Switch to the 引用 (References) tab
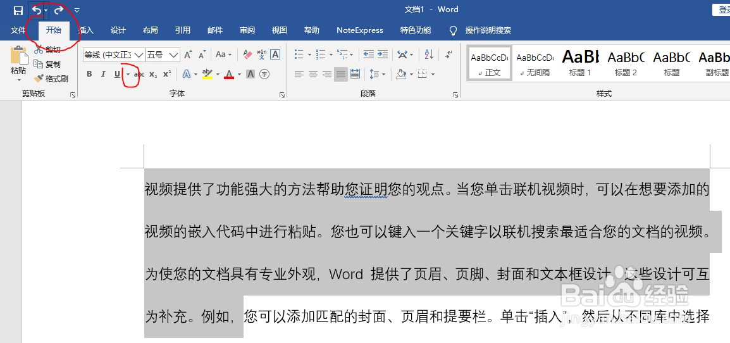Viewport: 730px width, 343px height. pos(182,30)
